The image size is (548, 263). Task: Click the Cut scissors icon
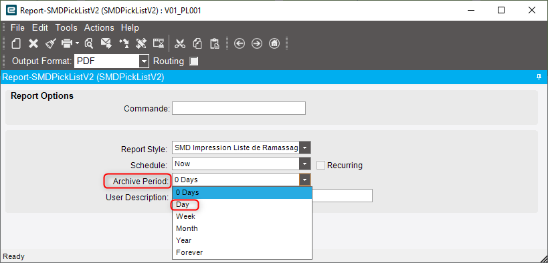pos(180,43)
